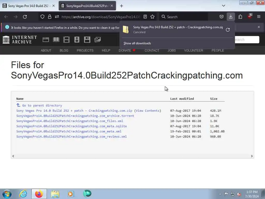Open Internet Archive Audio speaker icon

(77, 40)
